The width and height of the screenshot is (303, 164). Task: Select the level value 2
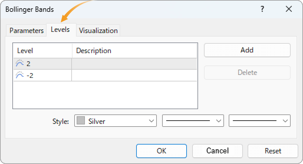28,64
